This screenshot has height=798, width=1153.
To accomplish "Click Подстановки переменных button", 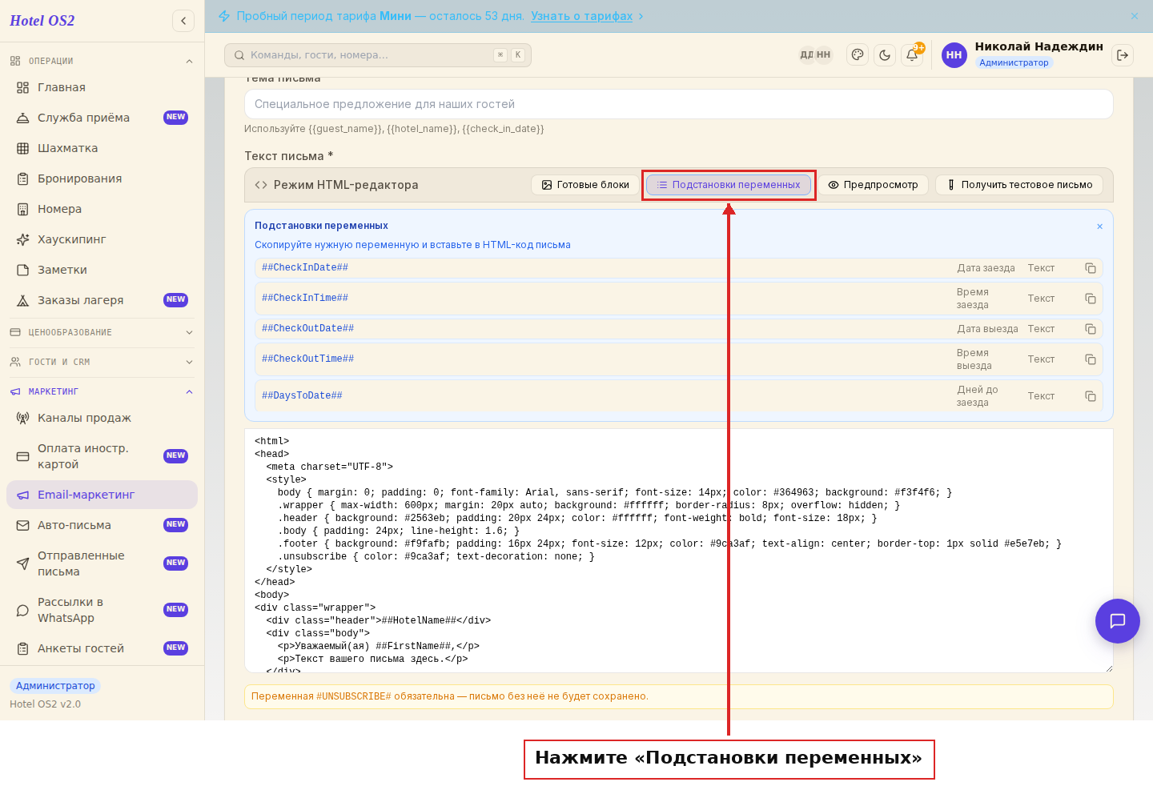I will tap(729, 185).
